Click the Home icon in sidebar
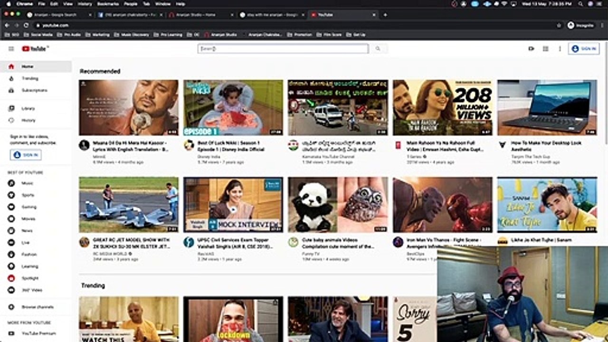The height and width of the screenshot is (342, 608). [11, 66]
